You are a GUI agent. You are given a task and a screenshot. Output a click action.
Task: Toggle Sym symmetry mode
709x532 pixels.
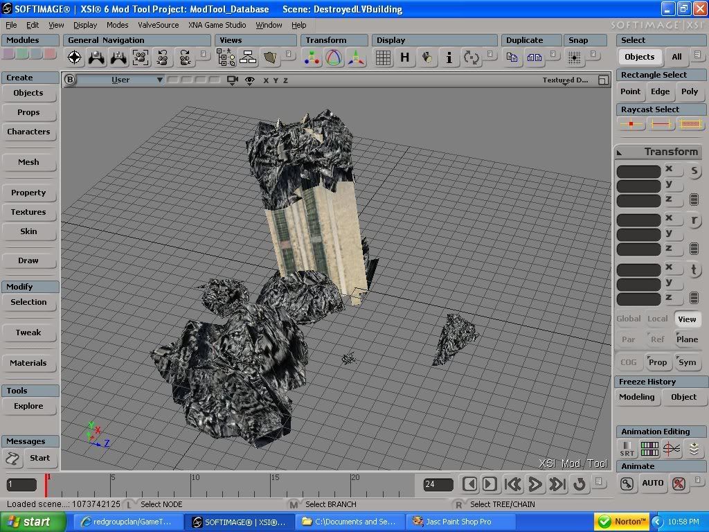tap(687, 362)
